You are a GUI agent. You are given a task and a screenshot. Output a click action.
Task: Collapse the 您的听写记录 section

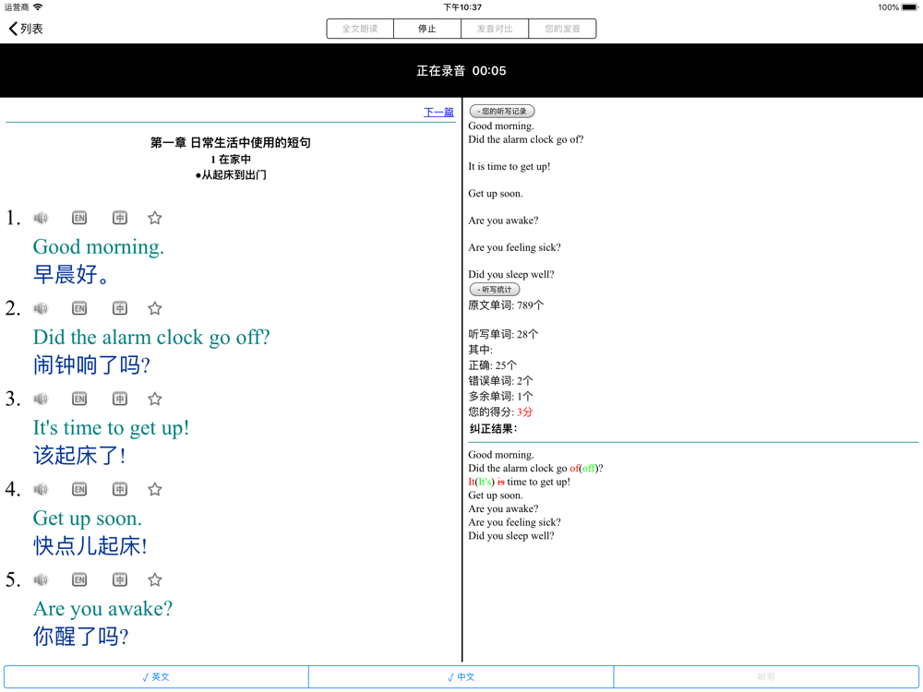502,112
